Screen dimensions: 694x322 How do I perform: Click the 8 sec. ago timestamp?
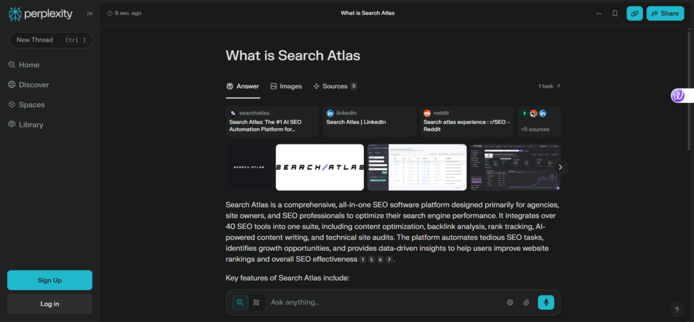point(125,14)
